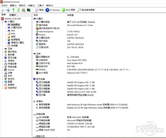Click the 硬盘 SMART 状态 row icon
The width and height of the screenshot is (166, 138).
click(x=37, y=130)
